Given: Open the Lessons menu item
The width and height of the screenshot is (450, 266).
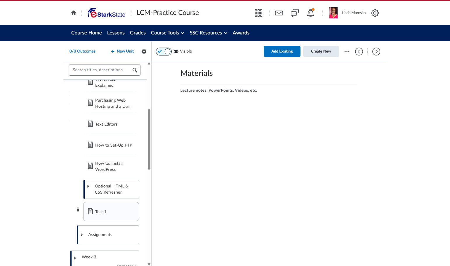Looking at the screenshot, I should (x=116, y=33).
